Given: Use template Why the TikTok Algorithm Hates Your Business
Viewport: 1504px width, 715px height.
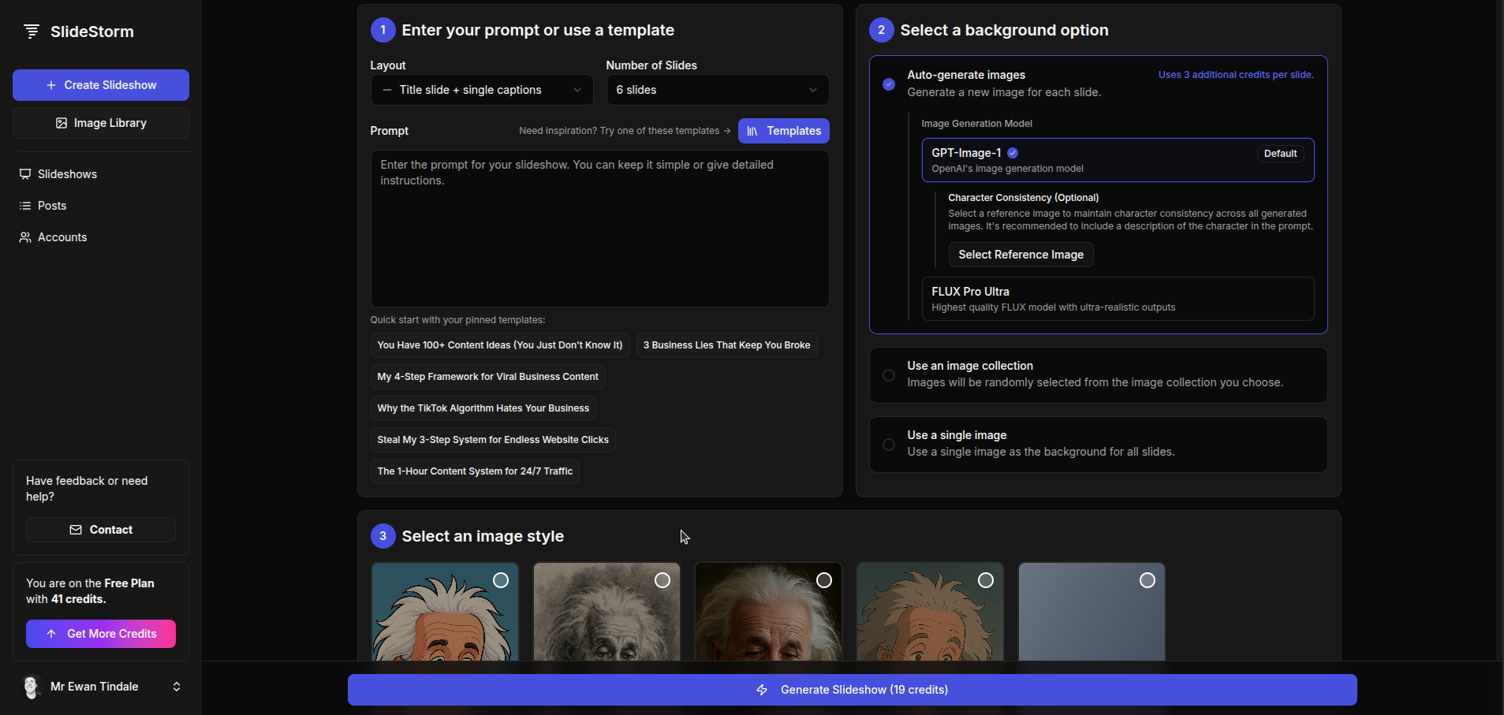Looking at the screenshot, I should click(483, 408).
